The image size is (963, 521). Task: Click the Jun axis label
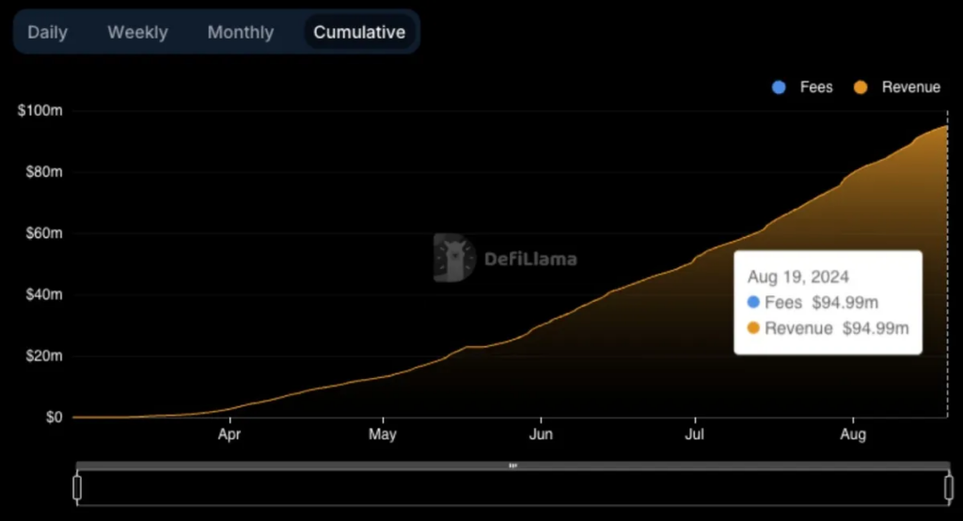[541, 434]
